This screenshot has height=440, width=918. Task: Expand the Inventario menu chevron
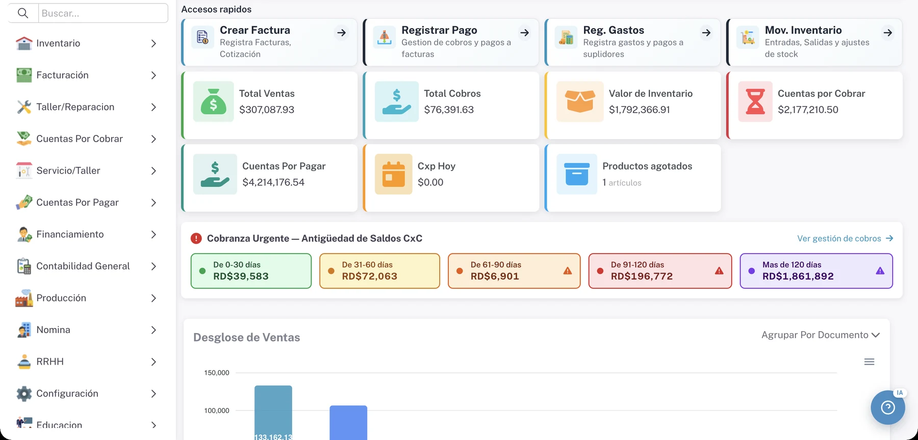tap(154, 44)
